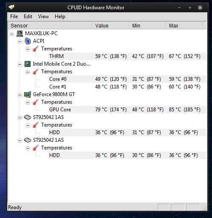Collapse Temperatures under ACPI
This screenshot has width=212, height=218.
coord(28,49)
